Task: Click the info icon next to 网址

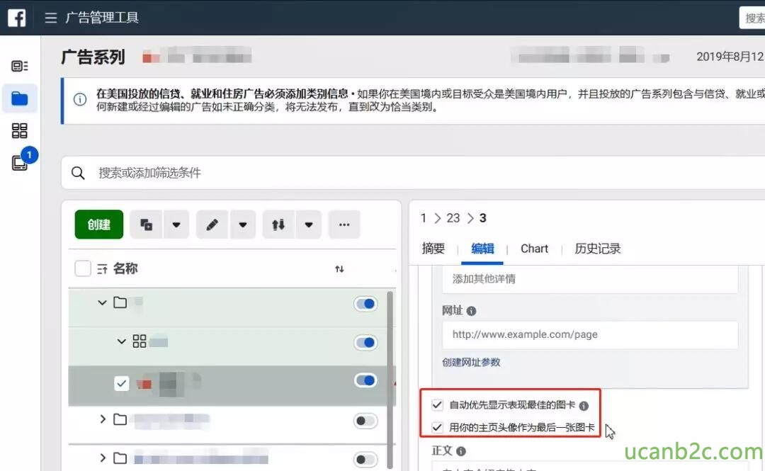Action: coord(471,311)
